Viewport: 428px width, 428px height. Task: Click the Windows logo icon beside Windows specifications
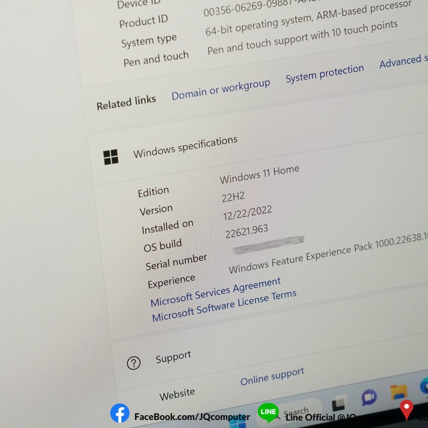[111, 157]
